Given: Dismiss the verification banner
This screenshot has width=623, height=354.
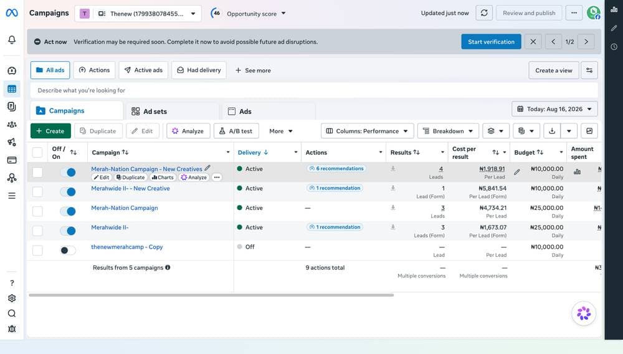Looking at the screenshot, I should pos(533,41).
